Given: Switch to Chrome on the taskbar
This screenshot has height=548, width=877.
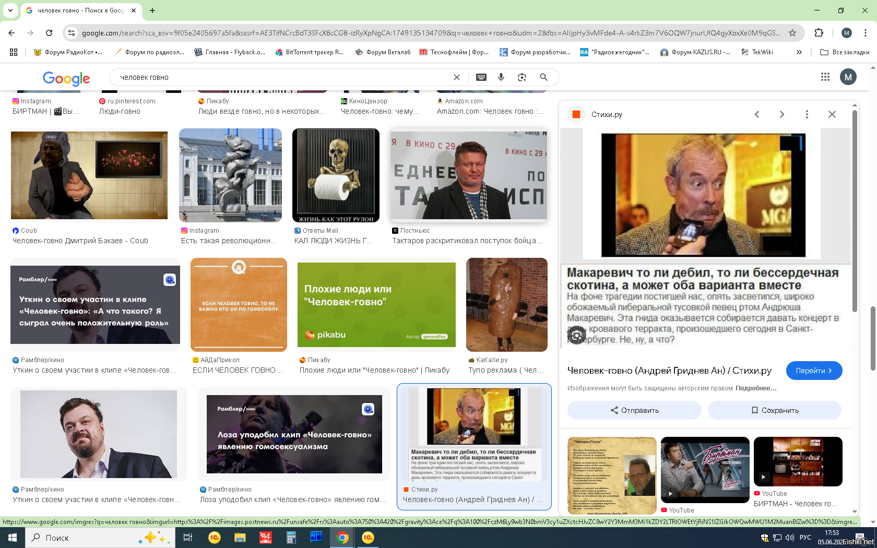Looking at the screenshot, I should click(x=342, y=538).
